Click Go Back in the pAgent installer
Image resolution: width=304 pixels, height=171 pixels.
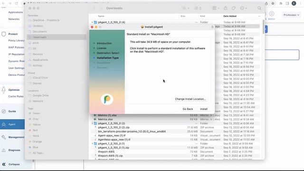188,109
